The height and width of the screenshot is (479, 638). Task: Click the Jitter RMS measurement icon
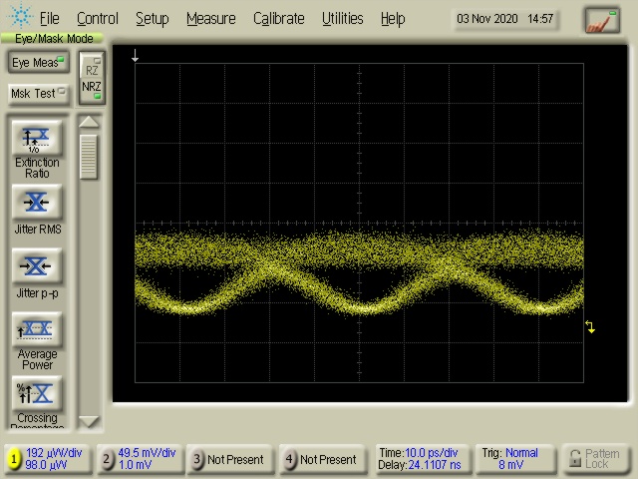click(x=37, y=203)
